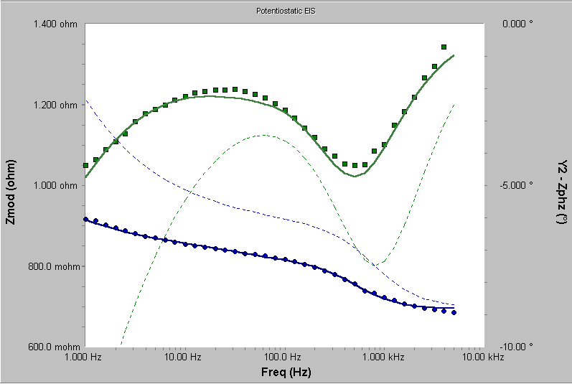The width and height of the screenshot is (572, 384).
Task: Select the highest green square data point
Action: (x=444, y=47)
